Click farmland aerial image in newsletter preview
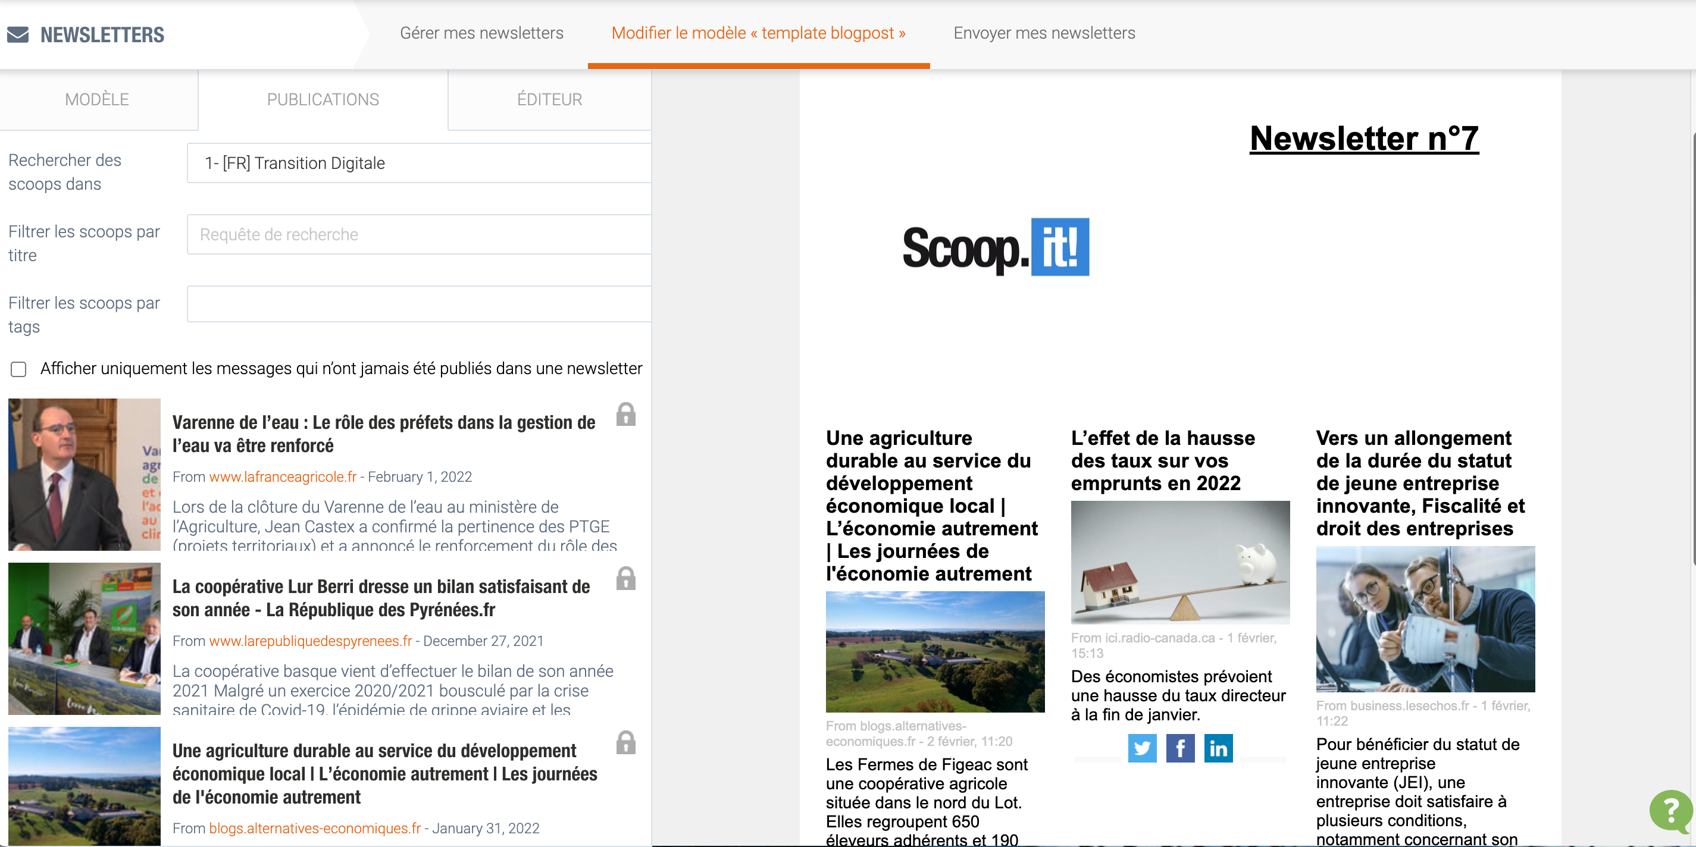Viewport: 1696px width, 847px height. pos(935,651)
